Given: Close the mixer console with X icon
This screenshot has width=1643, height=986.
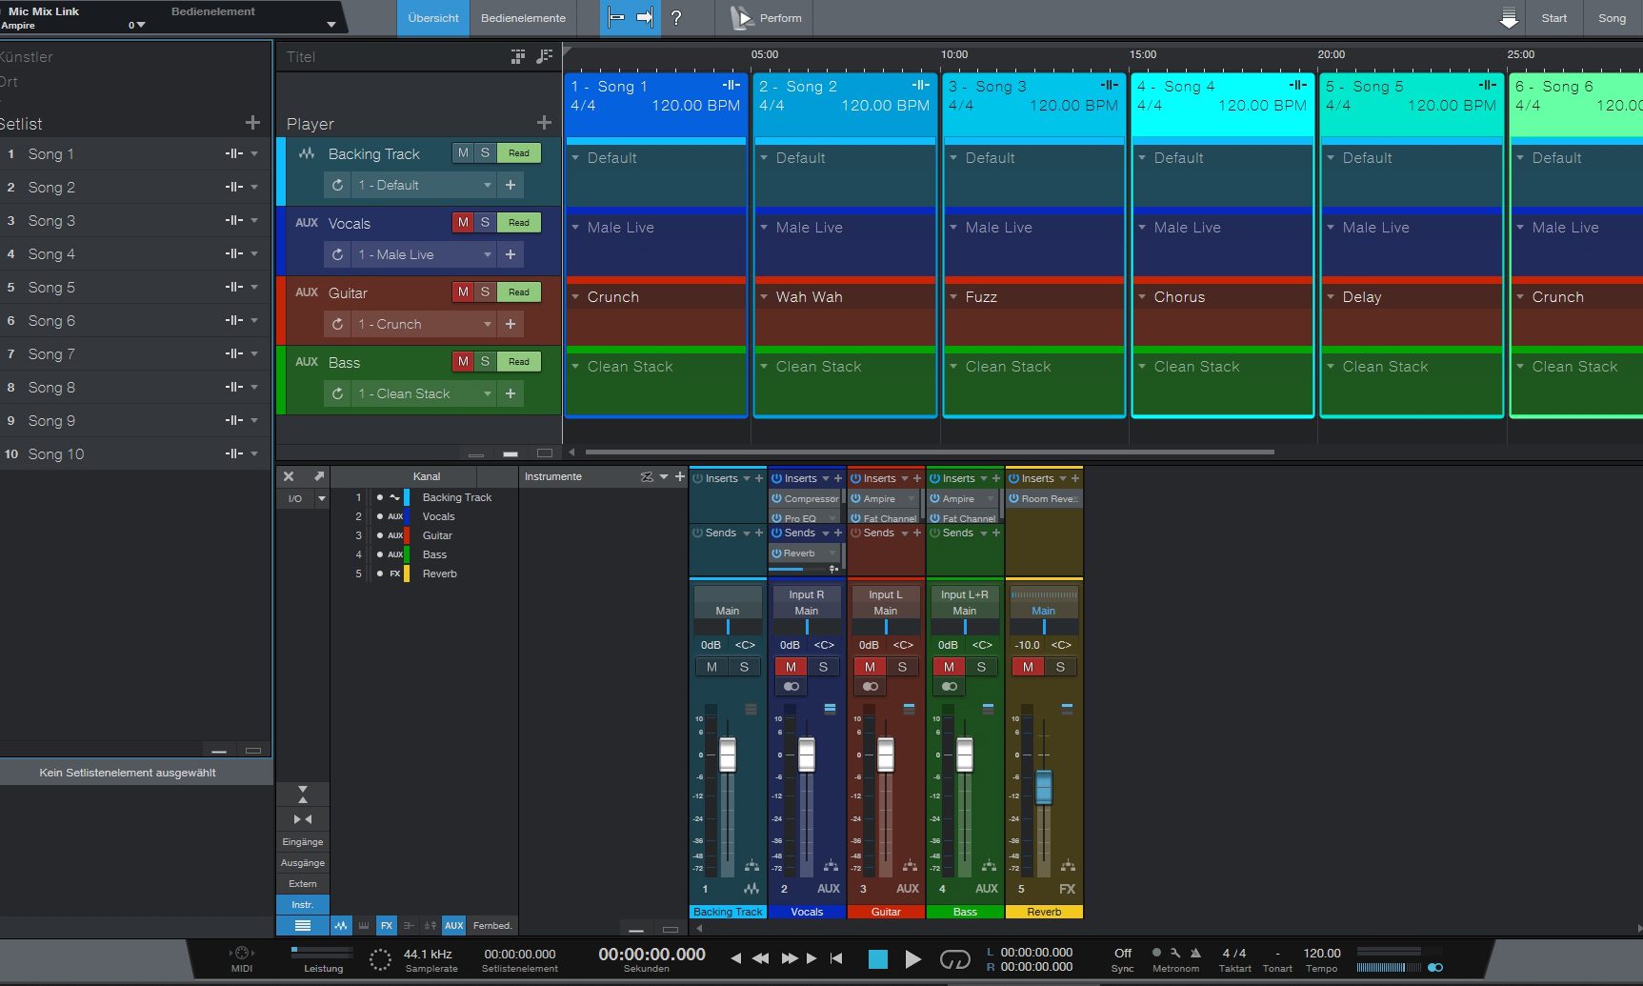Looking at the screenshot, I should click(289, 476).
